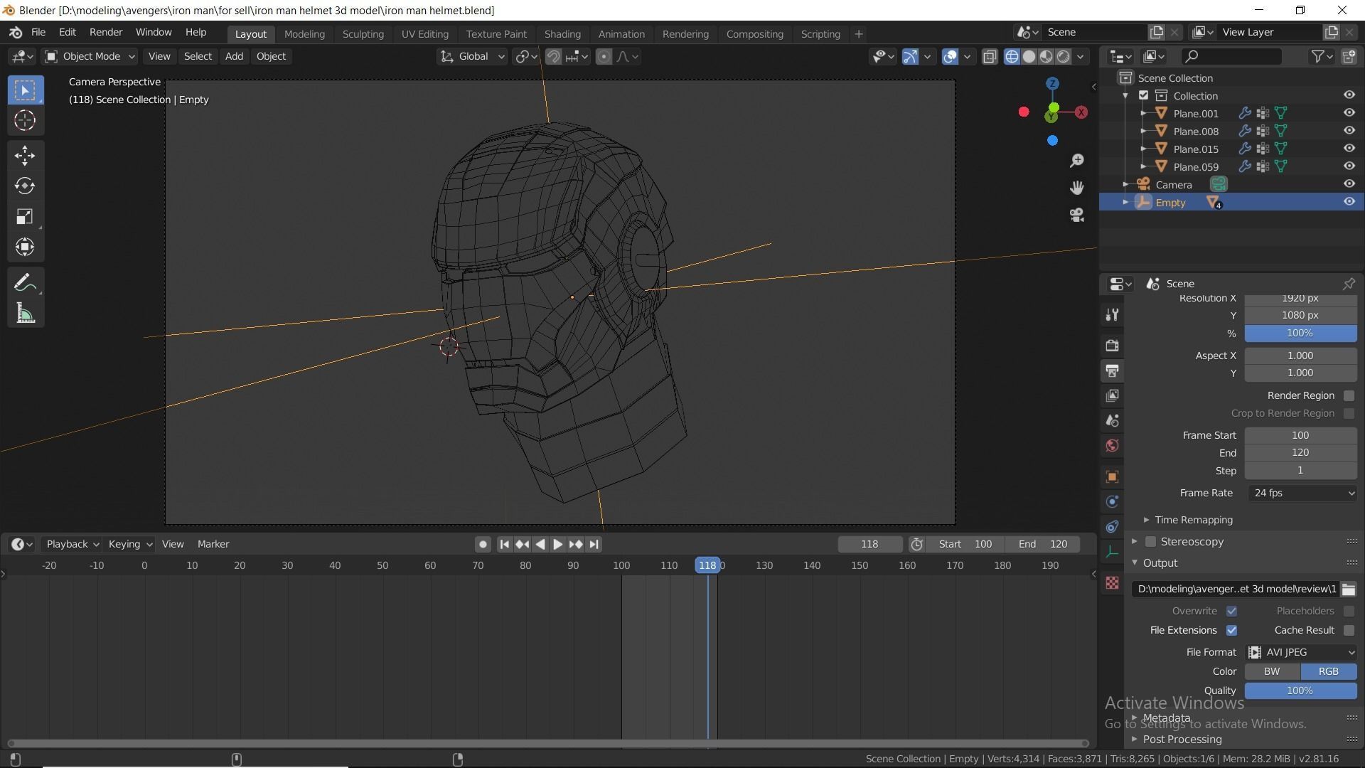Toggle the File Extensions checkbox
The image size is (1365, 768).
coord(1231,630)
